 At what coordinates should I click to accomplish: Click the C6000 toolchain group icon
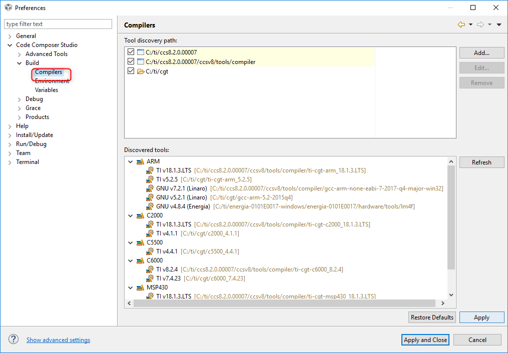tap(140, 260)
